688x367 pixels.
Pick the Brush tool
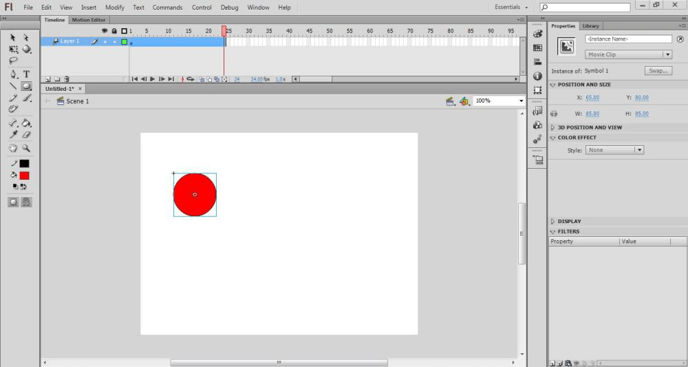tap(26, 98)
